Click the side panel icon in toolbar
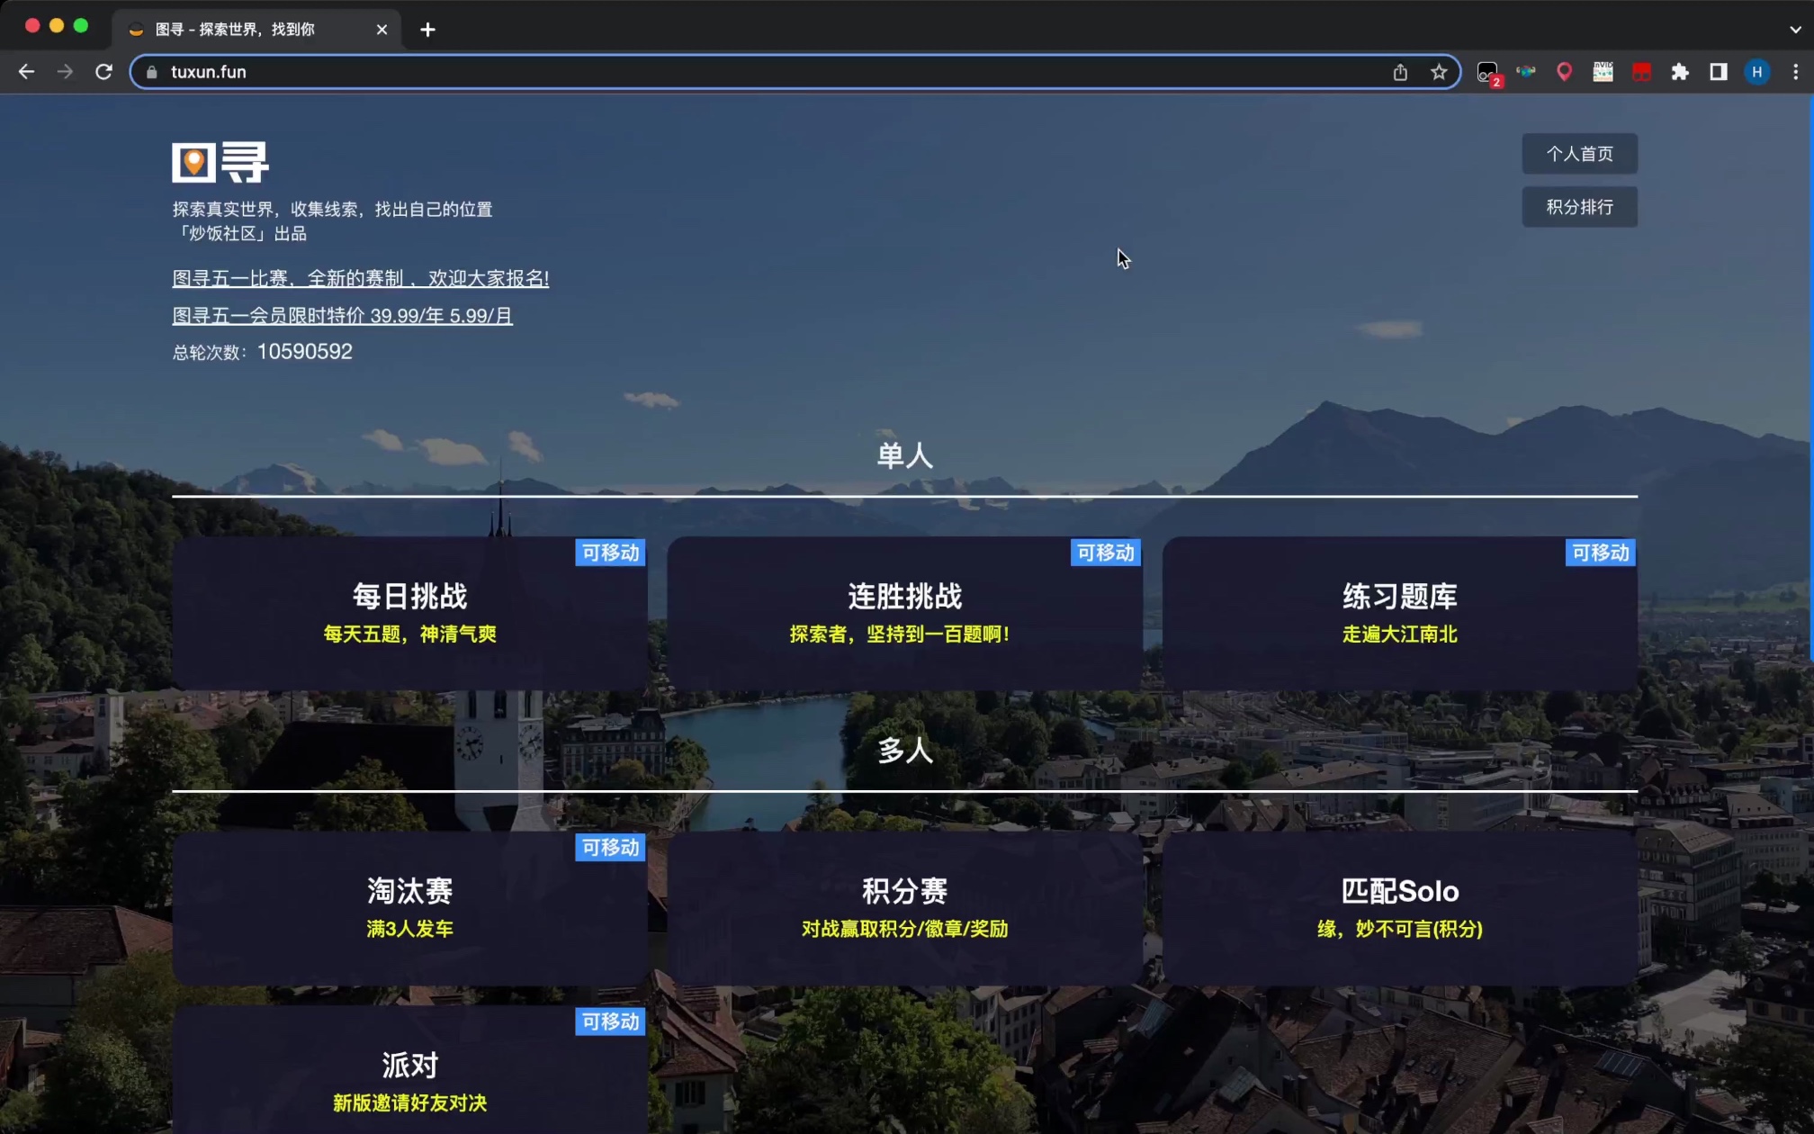This screenshot has height=1134, width=1814. click(x=1719, y=72)
